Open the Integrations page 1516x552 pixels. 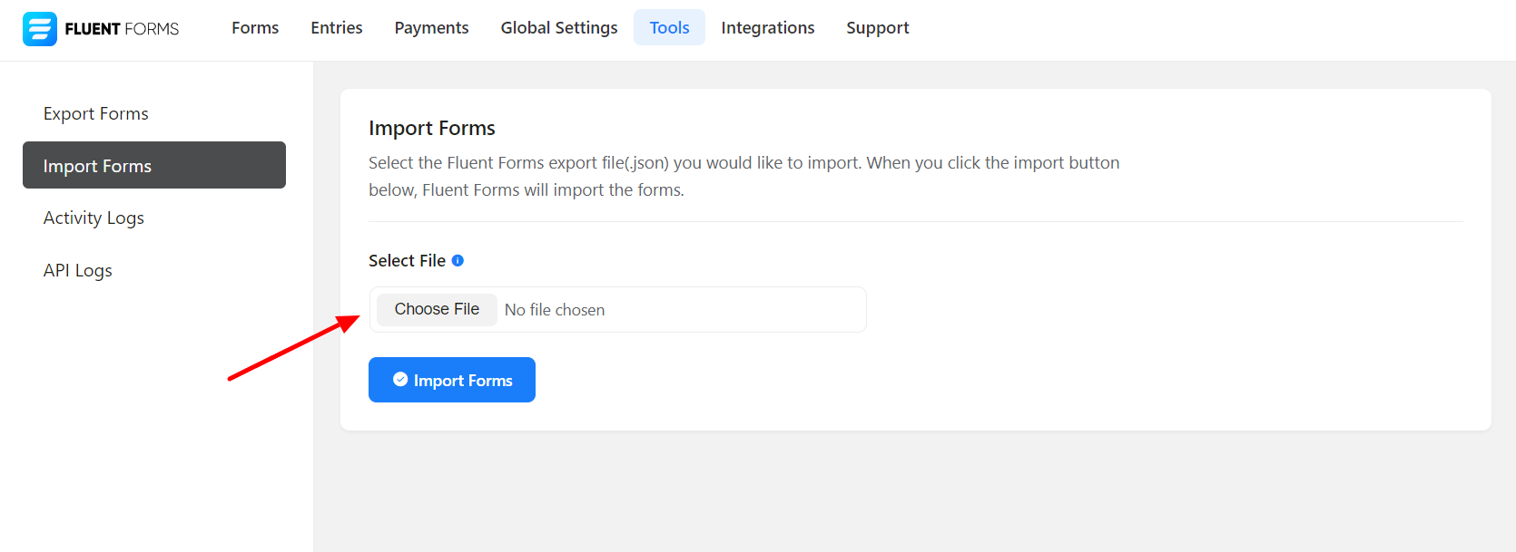767,28
